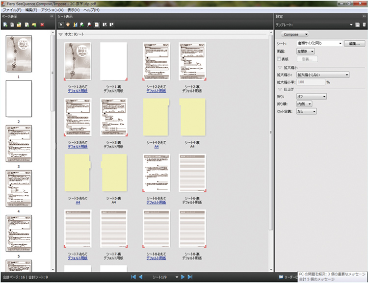368x283 pixels.
Task: Enable the 表紙 checkbox
Action: coord(279,59)
